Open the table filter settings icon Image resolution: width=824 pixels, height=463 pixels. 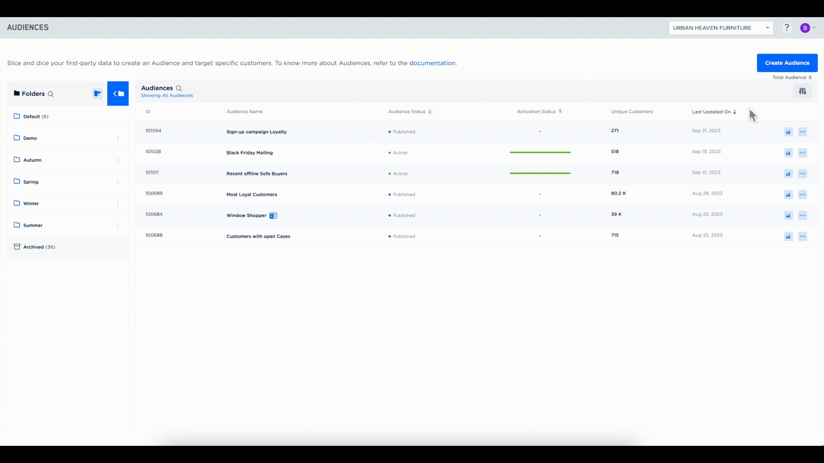(x=802, y=91)
